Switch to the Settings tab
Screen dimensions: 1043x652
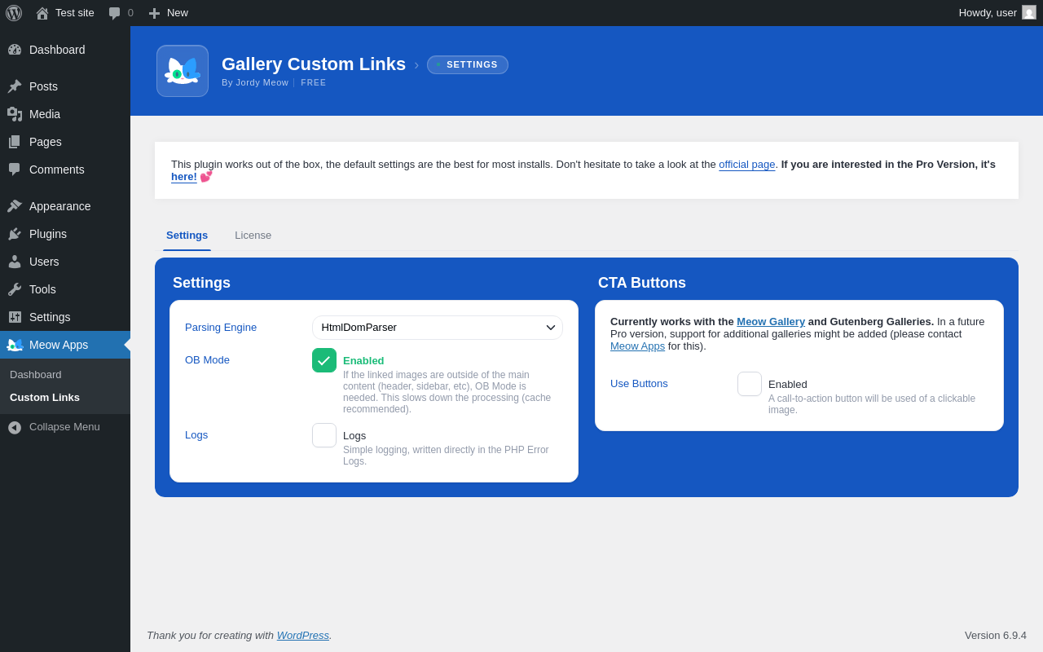pyautogui.click(x=187, y=236)
